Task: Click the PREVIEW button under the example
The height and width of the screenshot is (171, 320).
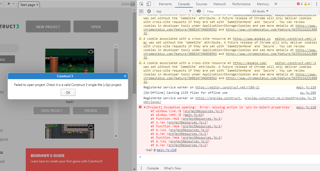Action: (x=91, y=110)
